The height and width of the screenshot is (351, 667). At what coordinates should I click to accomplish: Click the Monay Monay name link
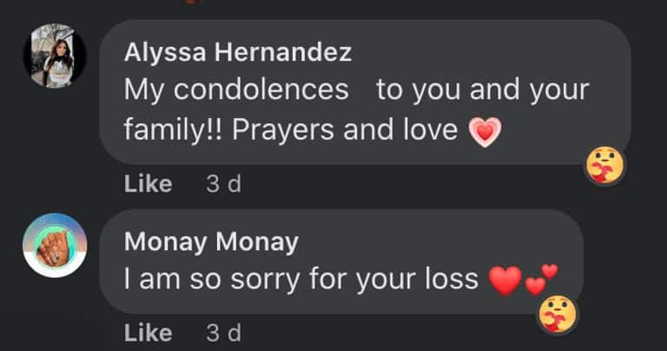click(211, 242)
